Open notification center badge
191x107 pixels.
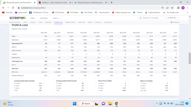click(187, 103)
